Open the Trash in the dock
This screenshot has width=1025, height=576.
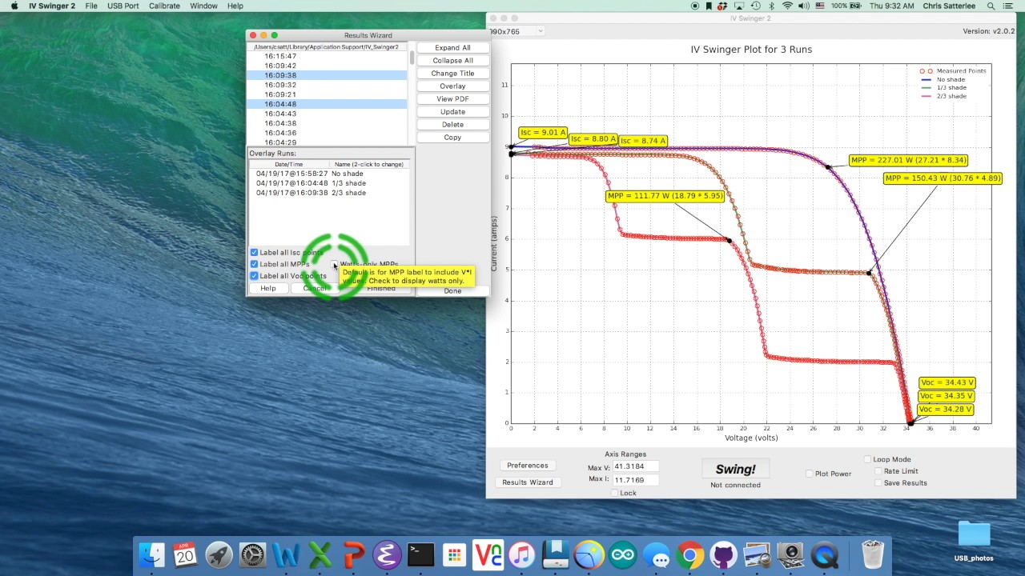(x=872, y=554)
